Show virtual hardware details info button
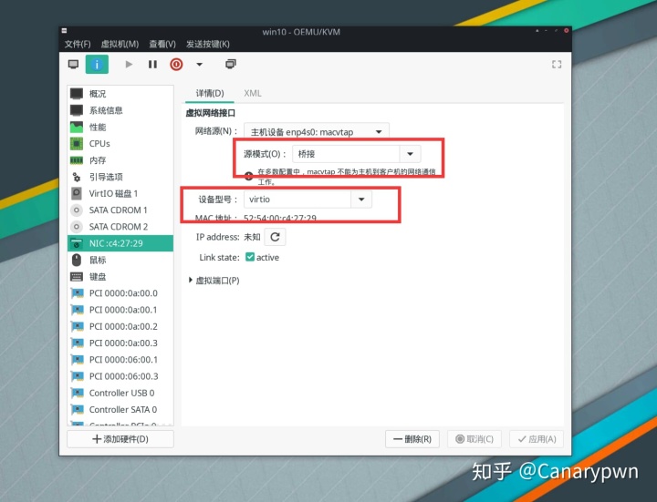Viewport: 657px width, 502px height. coord(97,65)
